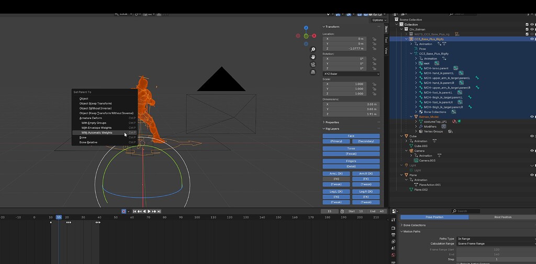The width and height of the screenshot is (536, 264).
Task: Jump to timeline end endpoint
Action: coord(159,211)
